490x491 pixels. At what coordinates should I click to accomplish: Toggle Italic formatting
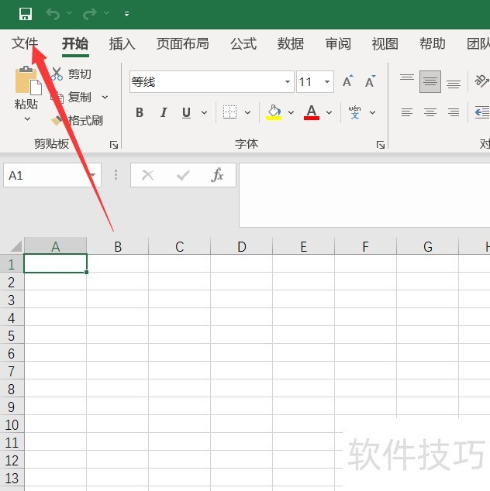click(163, 113)
